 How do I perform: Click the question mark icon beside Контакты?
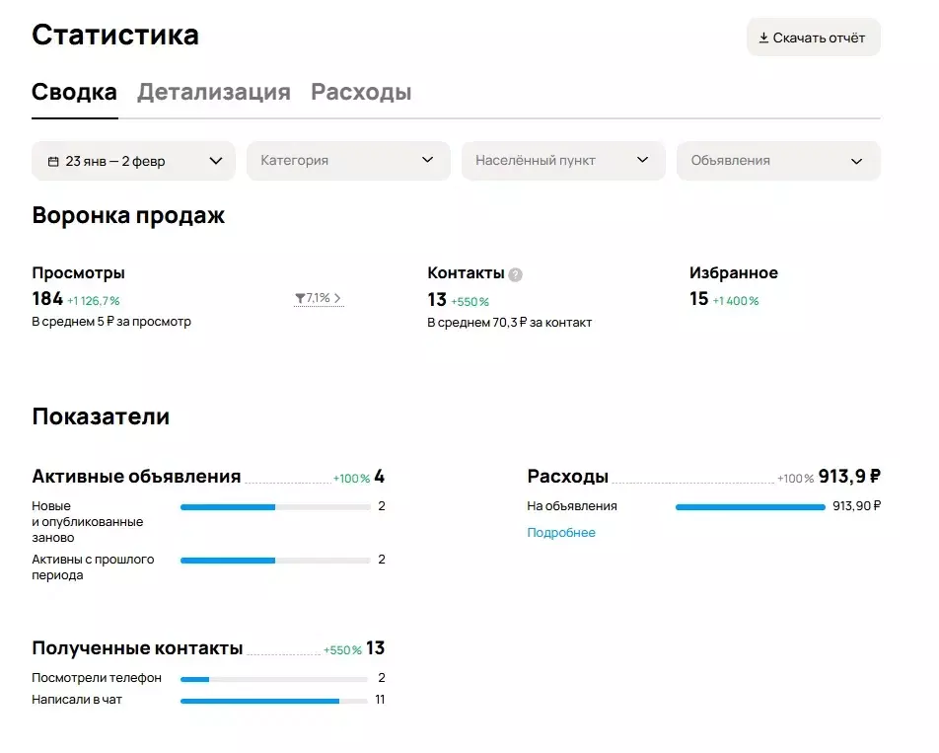tap(515, 275)
